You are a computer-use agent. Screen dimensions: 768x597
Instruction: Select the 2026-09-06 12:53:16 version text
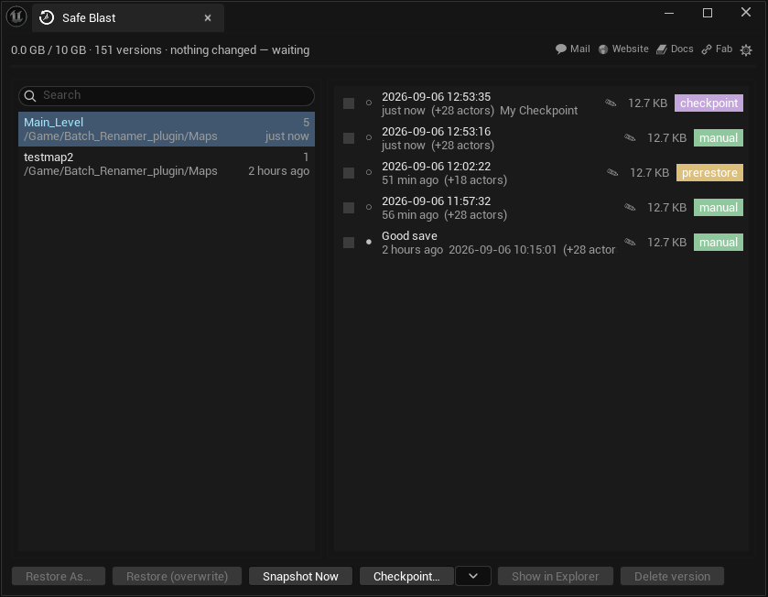[x=436, y=132]
